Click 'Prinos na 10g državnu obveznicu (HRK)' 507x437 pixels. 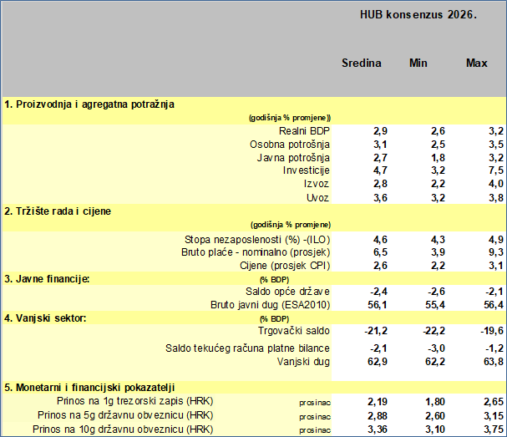[x=123, y=429]
